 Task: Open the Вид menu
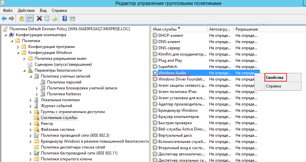pos(43,11)
